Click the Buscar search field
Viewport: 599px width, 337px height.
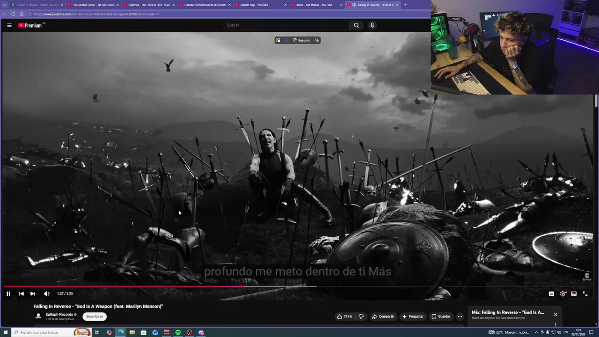coord(285,25)
